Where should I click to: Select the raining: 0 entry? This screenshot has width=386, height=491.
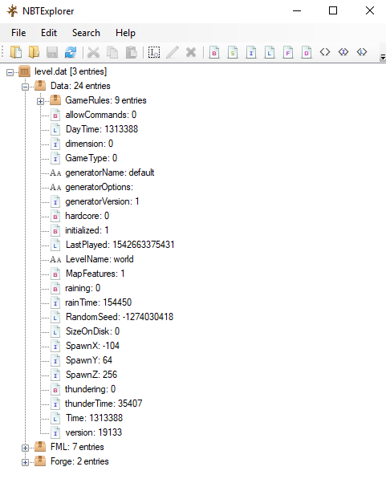(83, 288)
